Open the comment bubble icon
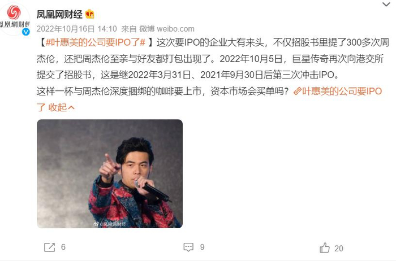This screenshot has width=396, height=261. click(x=188, y=247)
